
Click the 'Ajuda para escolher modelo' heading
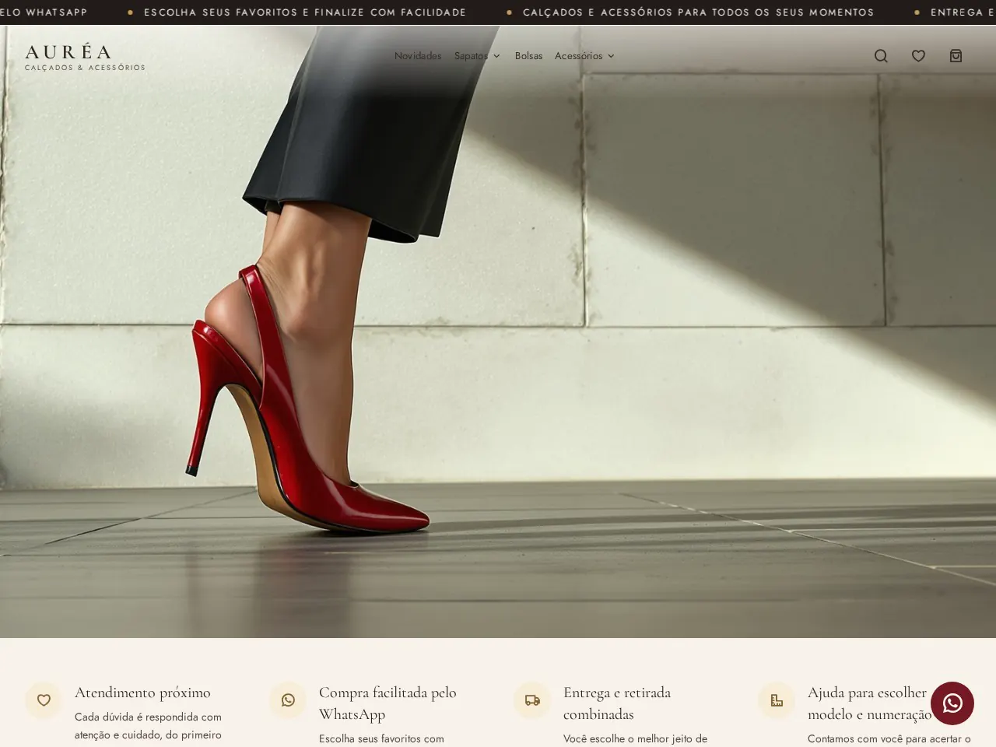869,703
